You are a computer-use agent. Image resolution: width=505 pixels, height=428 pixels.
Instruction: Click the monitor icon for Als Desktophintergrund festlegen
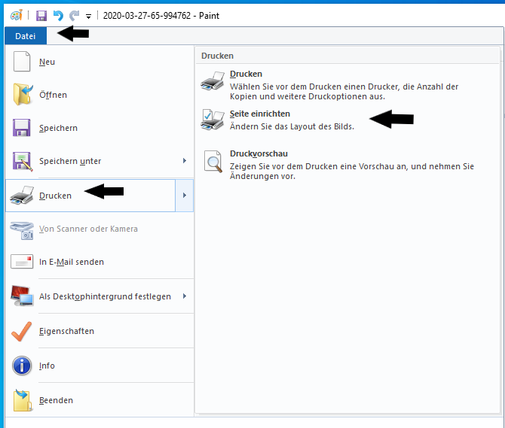(x=22, y=296)
